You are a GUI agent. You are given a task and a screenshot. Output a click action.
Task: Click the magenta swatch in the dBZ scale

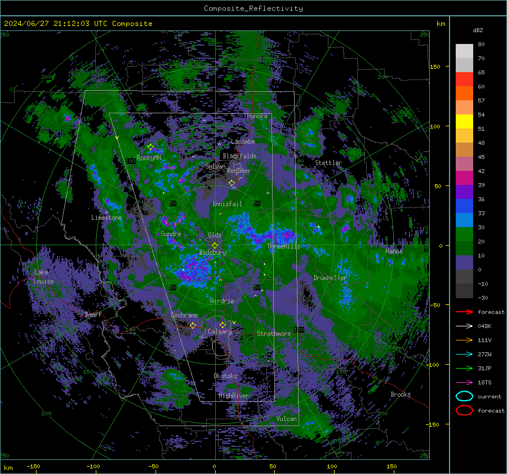pos(464,178)
